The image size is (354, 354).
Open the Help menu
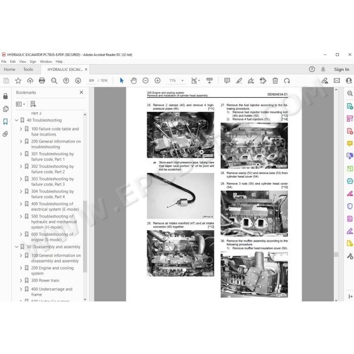coord(59,61)
